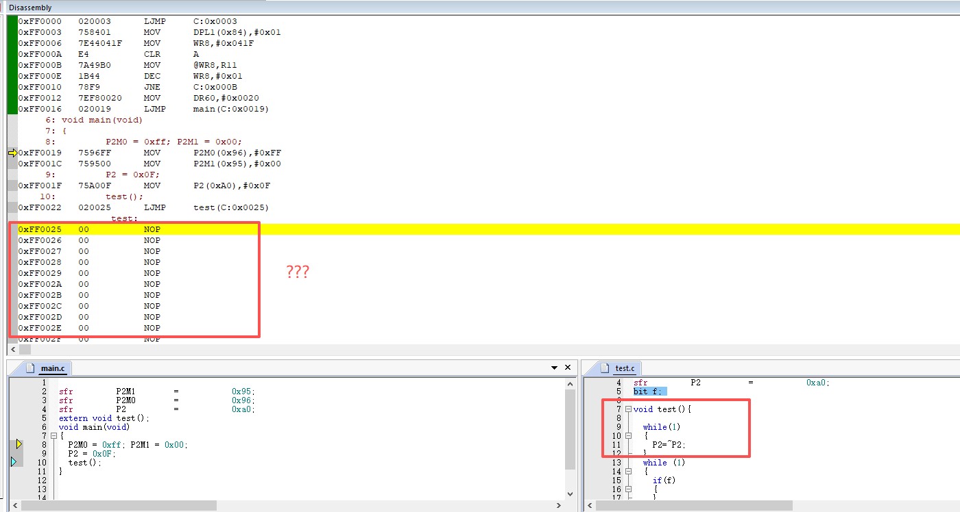Switch to the test.c tab
This screenshot has height=512, width=960.
[x=624, y=368]
